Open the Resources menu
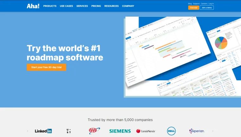Viewport: 241px width, 137px height. 111,6
